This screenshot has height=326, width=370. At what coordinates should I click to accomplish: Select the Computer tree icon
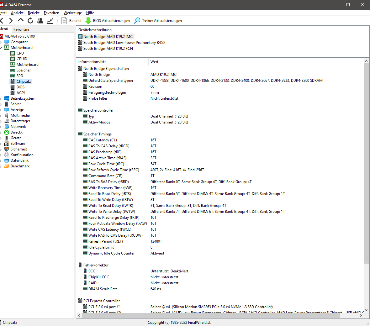[x=7, y=42]
